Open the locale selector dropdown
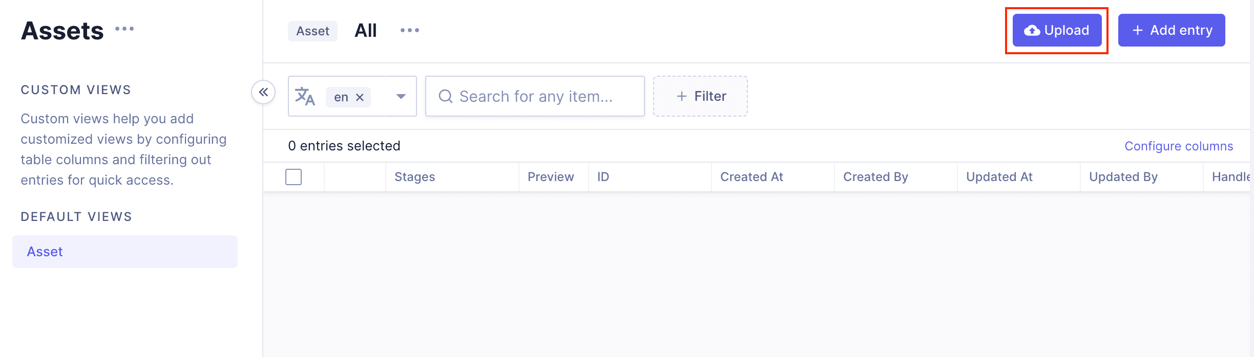 (x=402, y=96)
